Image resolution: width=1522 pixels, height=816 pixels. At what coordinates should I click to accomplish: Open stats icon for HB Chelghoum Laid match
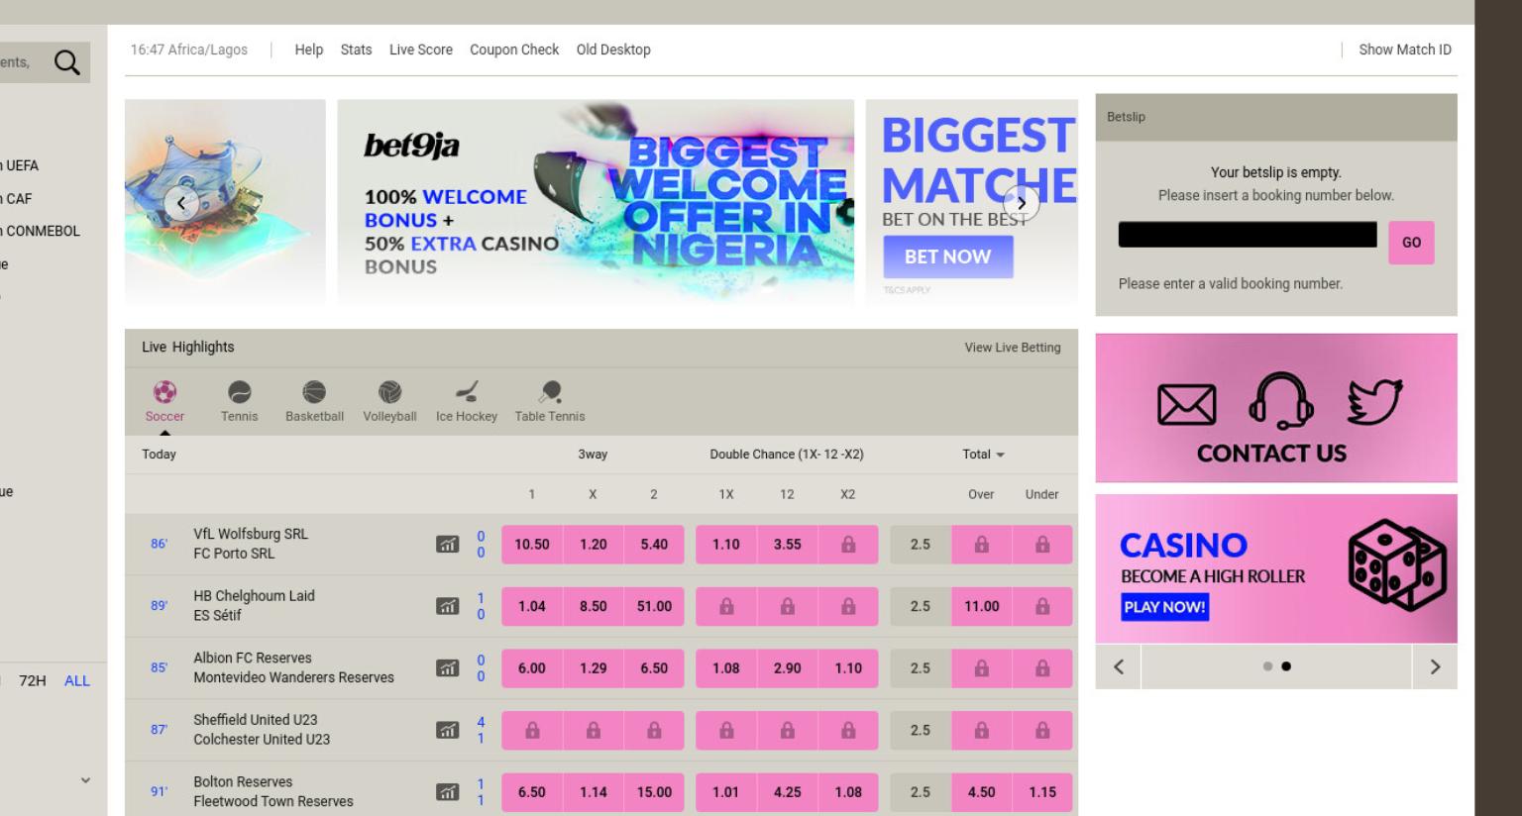tap(448, 606)
